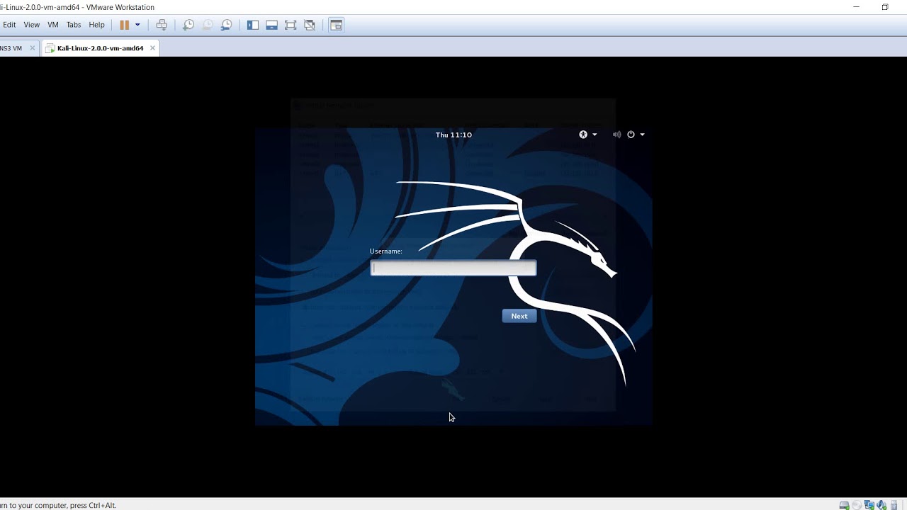Viewport: 907px width, 510px height.
Task: Click the Username input field
Action: click(453, 268)
